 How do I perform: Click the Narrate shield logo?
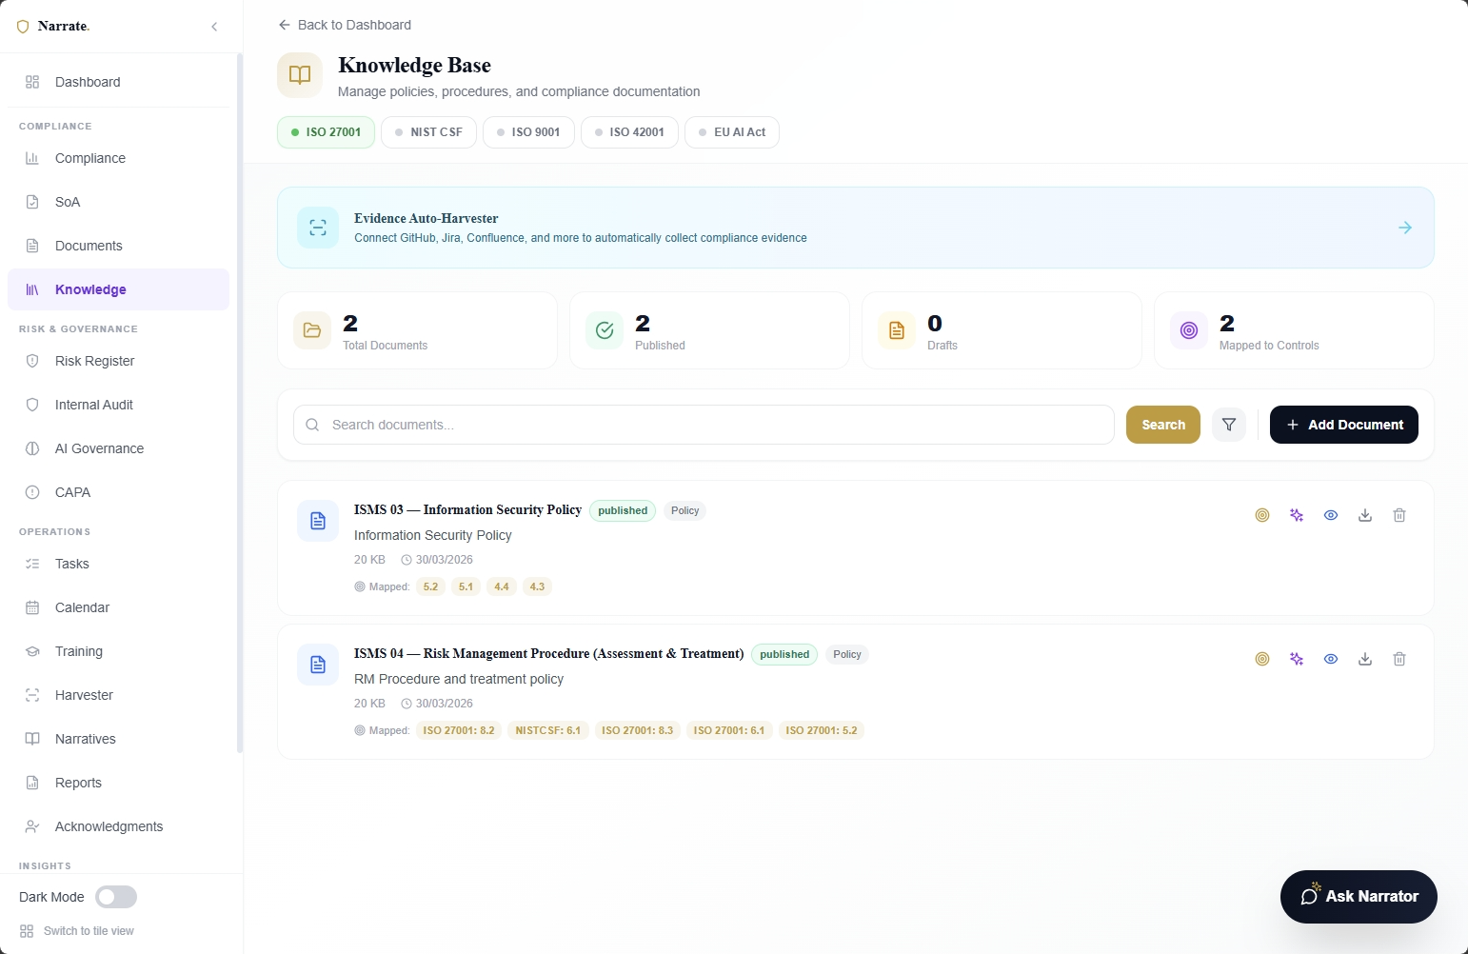click(23, 26)
